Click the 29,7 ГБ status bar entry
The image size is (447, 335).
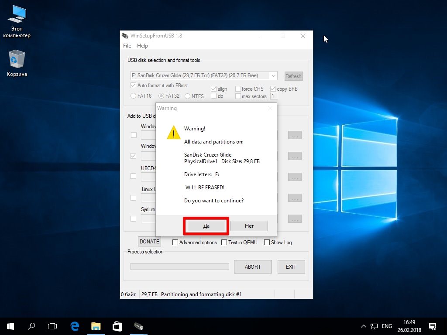pyautogui.click(x=149, y=294)
